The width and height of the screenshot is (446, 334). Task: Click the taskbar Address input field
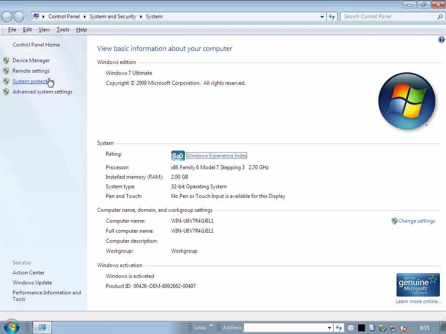tap(285, 328)
